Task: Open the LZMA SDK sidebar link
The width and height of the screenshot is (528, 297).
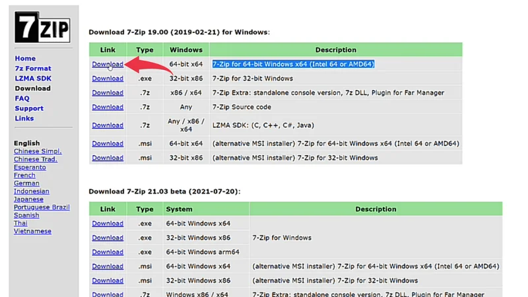Action: 33,79
